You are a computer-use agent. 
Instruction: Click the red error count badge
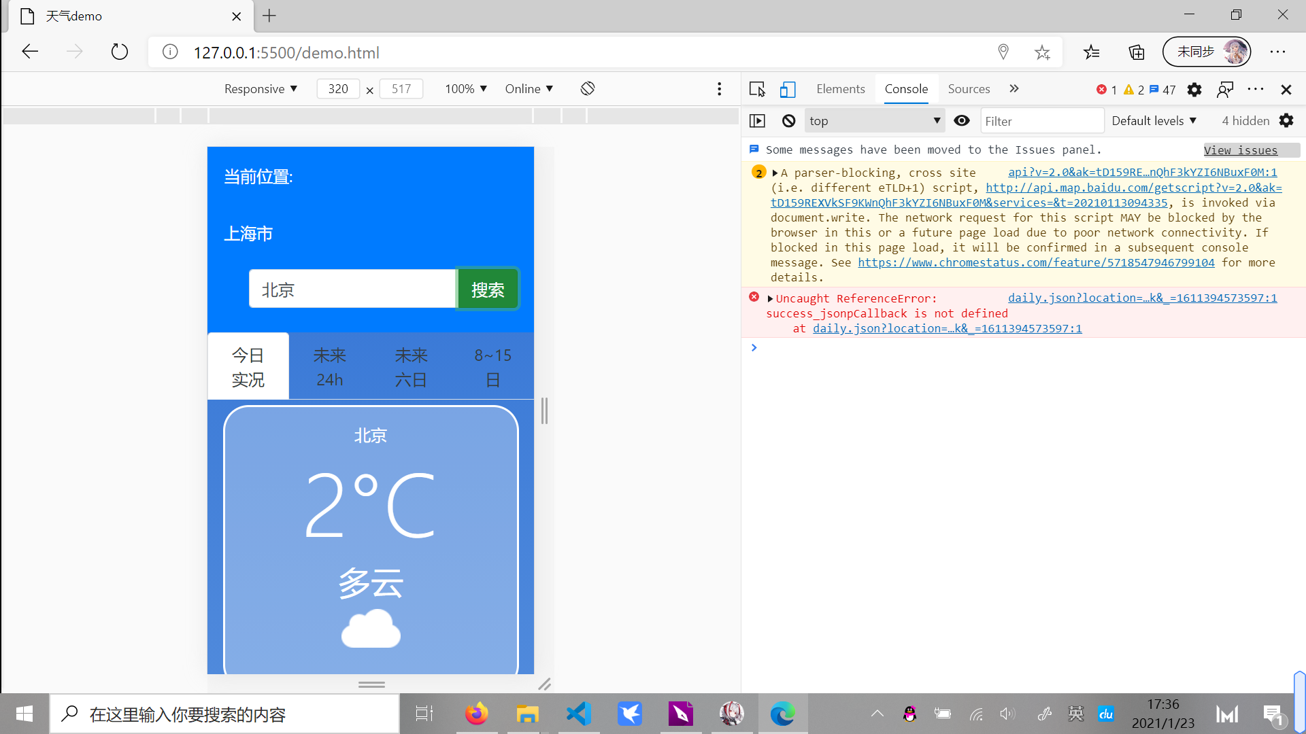(x=1107, y=90)
